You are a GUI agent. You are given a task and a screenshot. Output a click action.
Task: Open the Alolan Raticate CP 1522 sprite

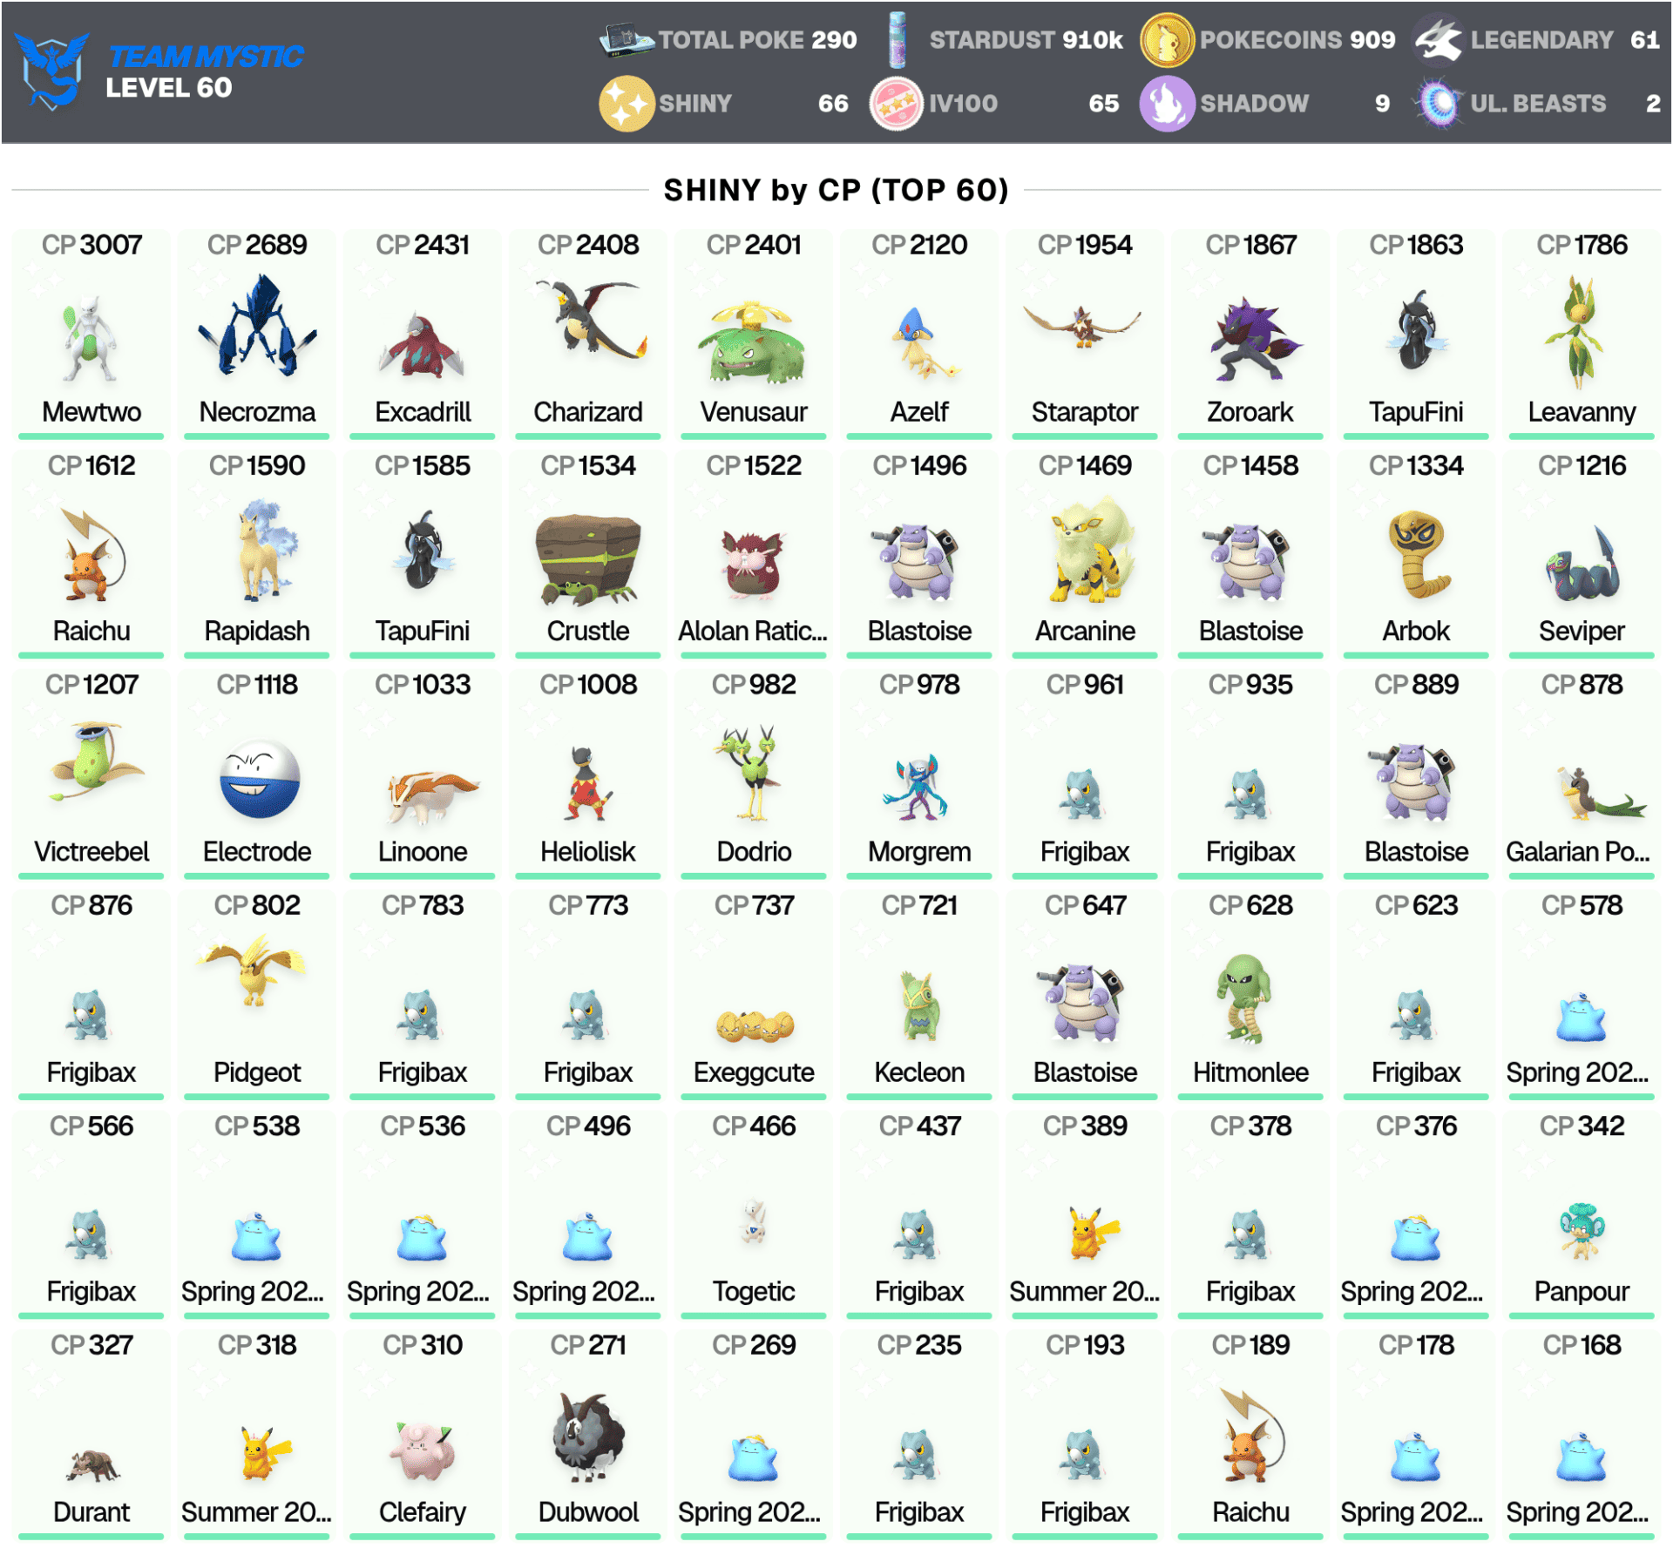753,564
